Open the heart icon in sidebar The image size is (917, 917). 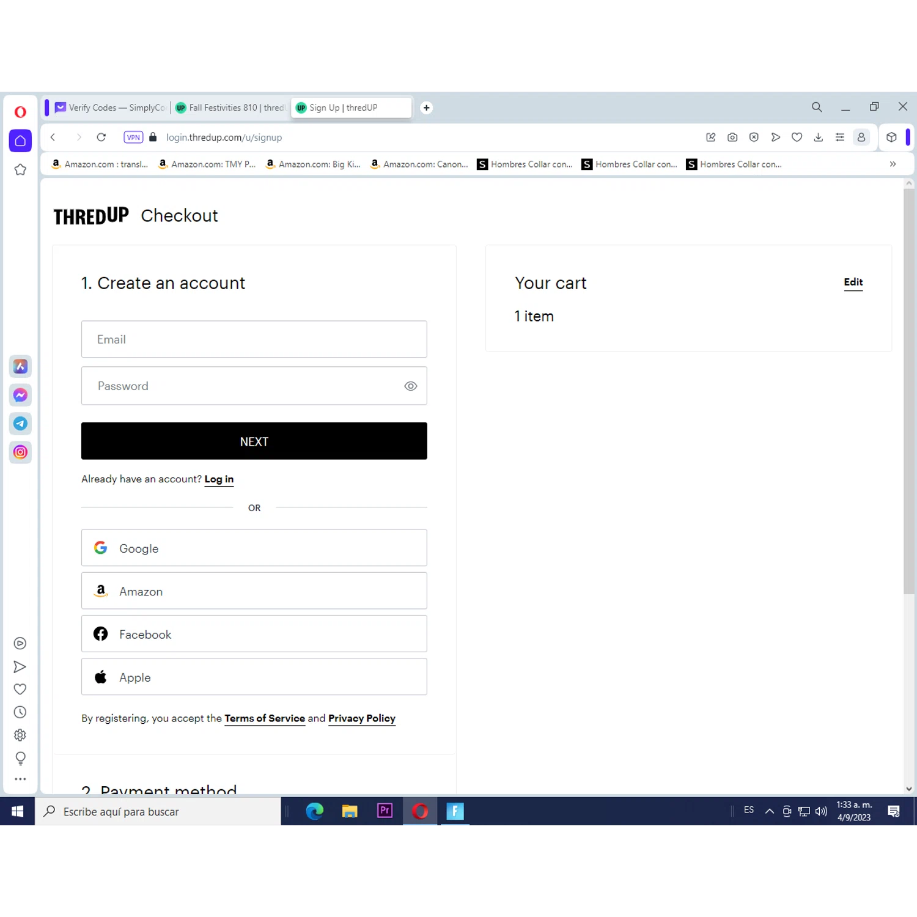click(20, 689)
